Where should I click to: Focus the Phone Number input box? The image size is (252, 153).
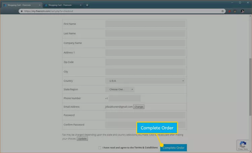[124, 98]
